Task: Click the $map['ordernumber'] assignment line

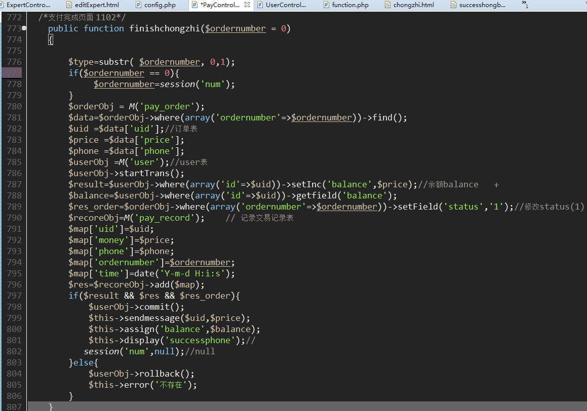Action: (x=151, y=263)
